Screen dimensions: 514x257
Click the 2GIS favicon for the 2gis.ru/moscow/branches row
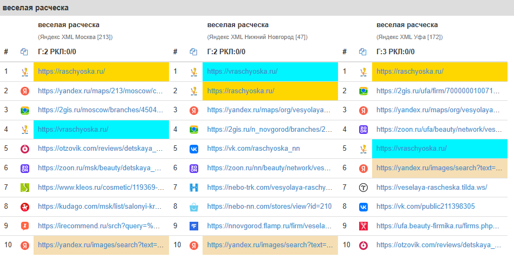(x=24, y=110)
